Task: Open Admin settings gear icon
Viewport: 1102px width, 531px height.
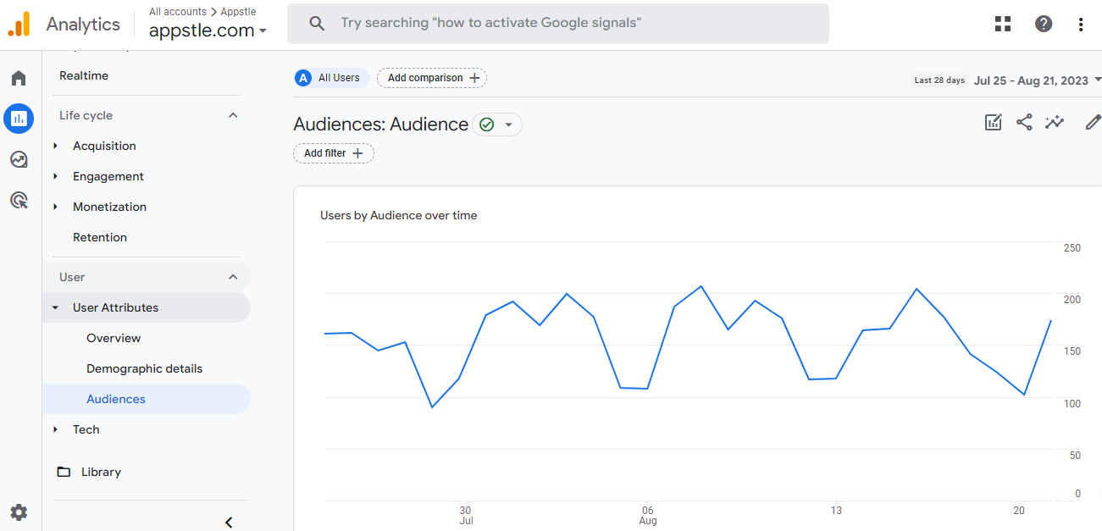Action: point(19,512)
